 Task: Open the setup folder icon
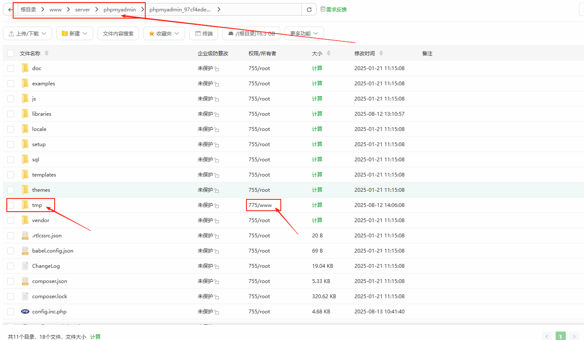pos(25,144)
